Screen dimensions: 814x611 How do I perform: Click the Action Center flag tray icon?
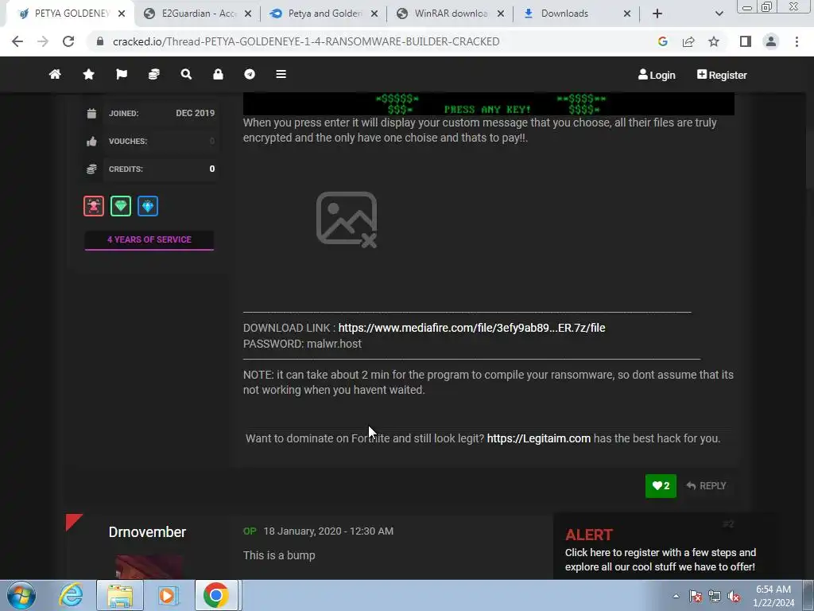[x=695, y=596]
